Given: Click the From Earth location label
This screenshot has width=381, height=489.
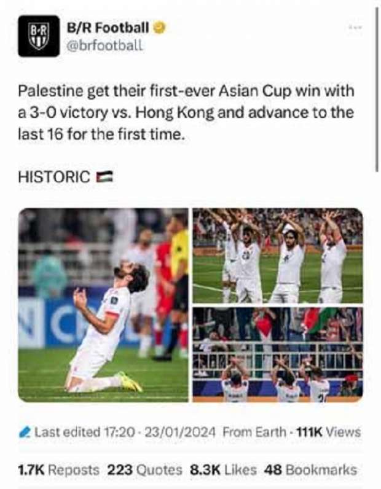Looking at the screenshot, I should click(254, 432).
